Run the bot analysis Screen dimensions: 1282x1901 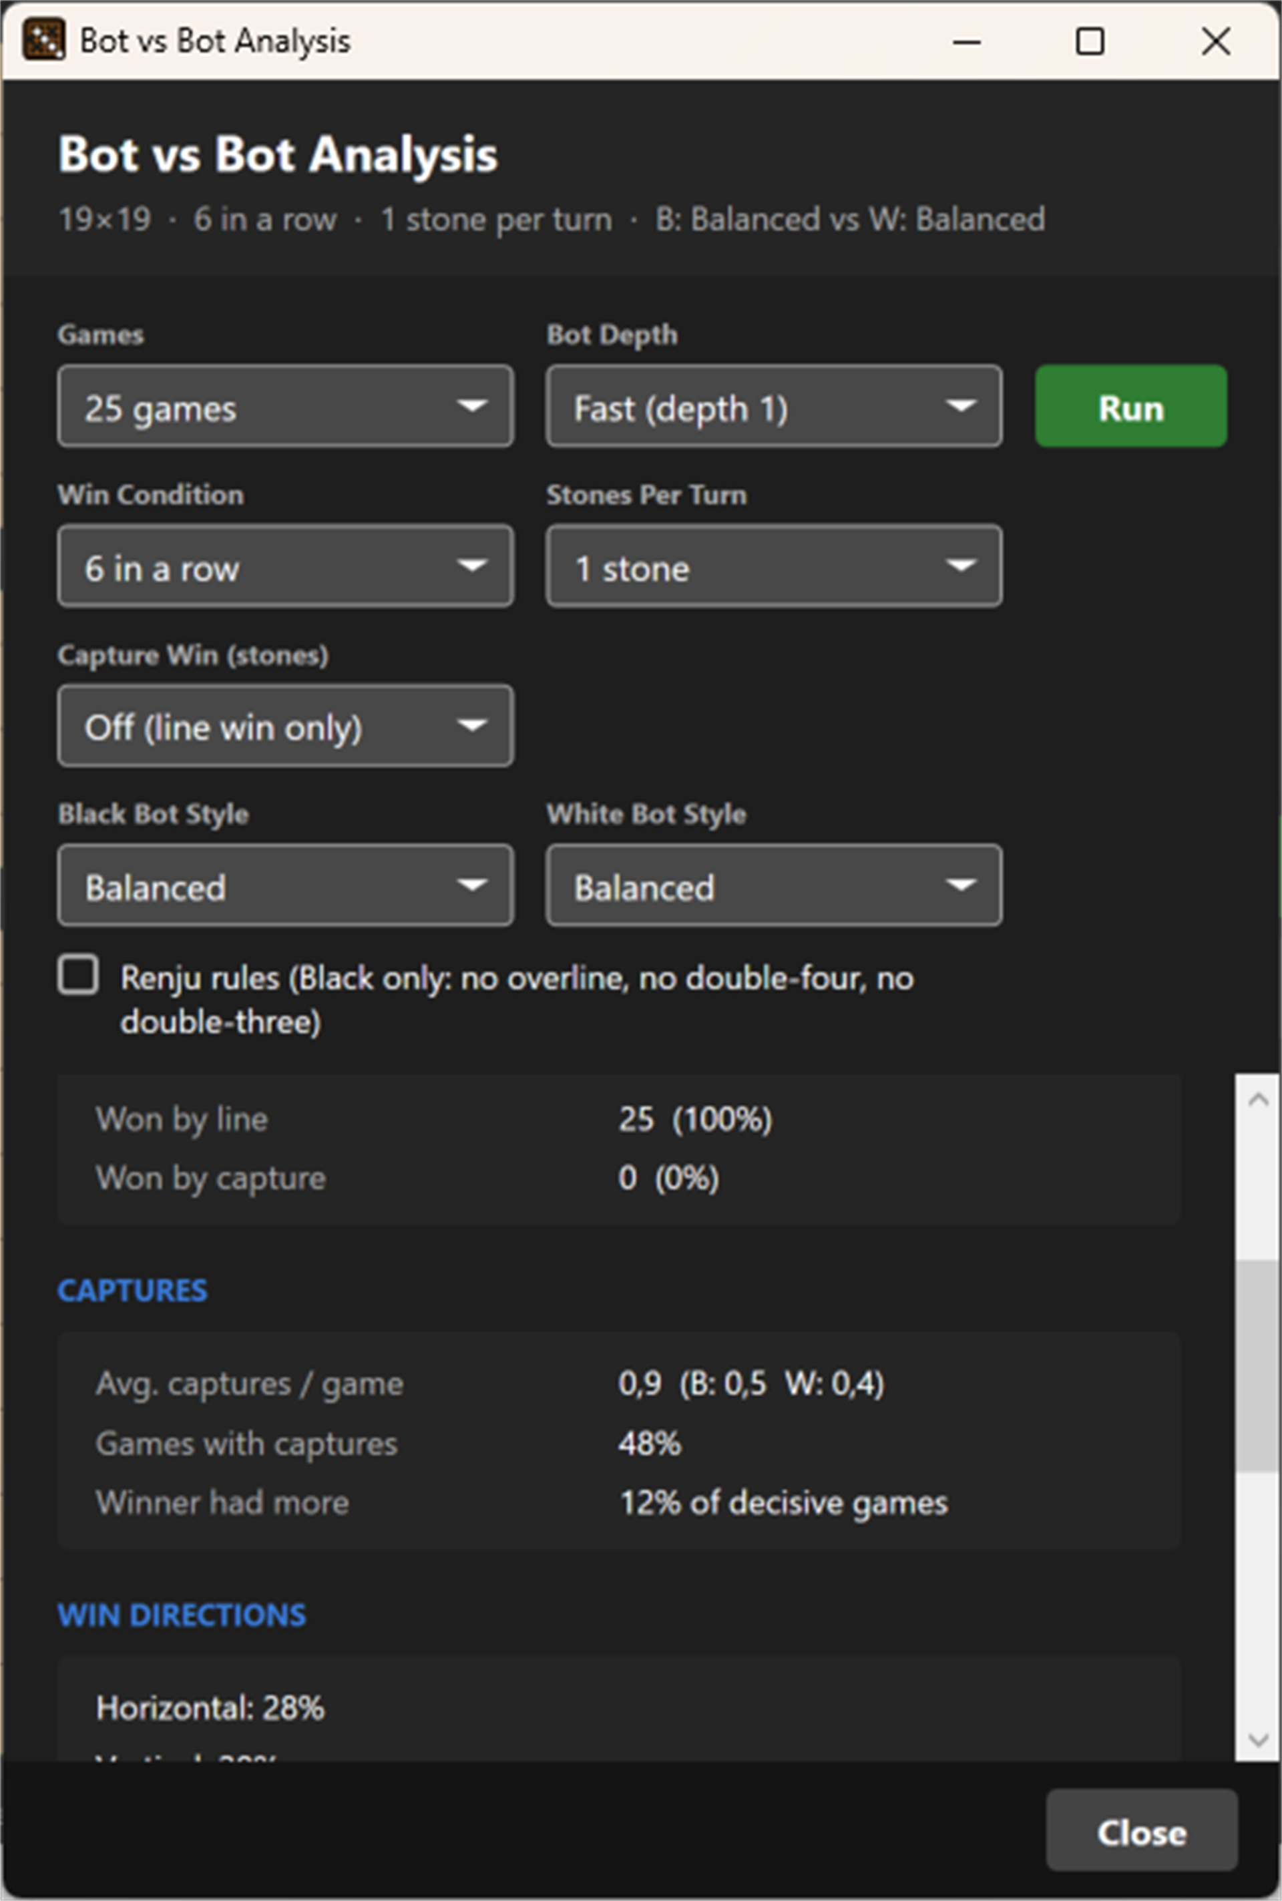(1130, 407)
